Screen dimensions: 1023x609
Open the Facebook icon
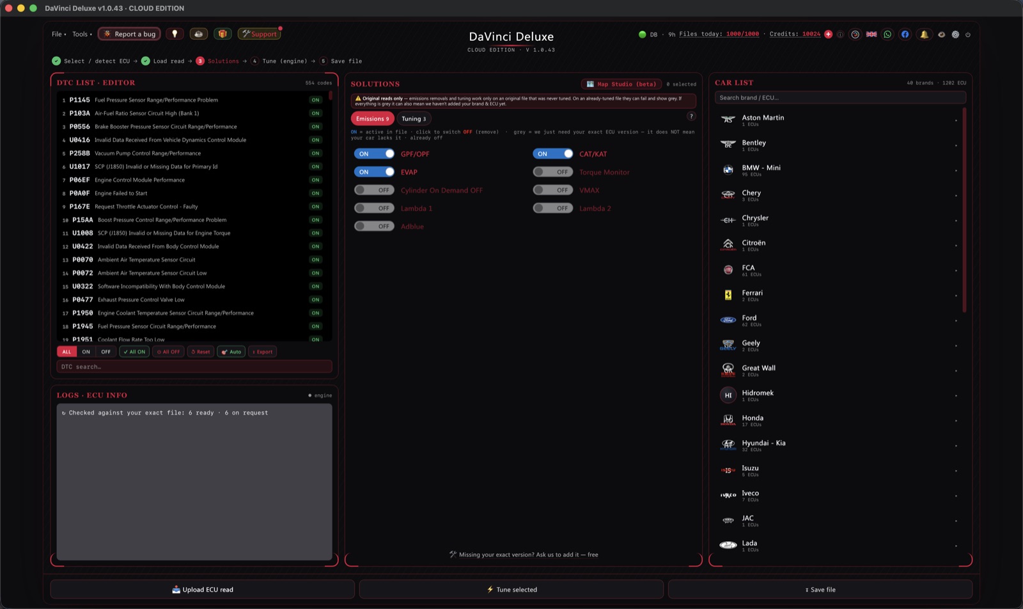pyautogui.click(x=905, y=35)
